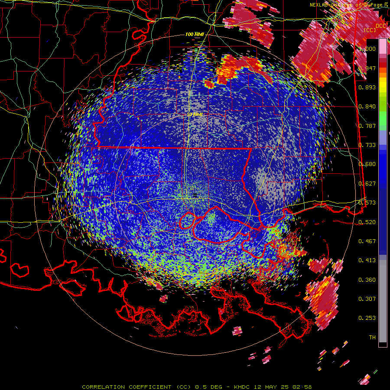The height and width of the screenshot is (390, 390).
Task: Select the 0.787 scale value
Action: [x=367, y=126]
